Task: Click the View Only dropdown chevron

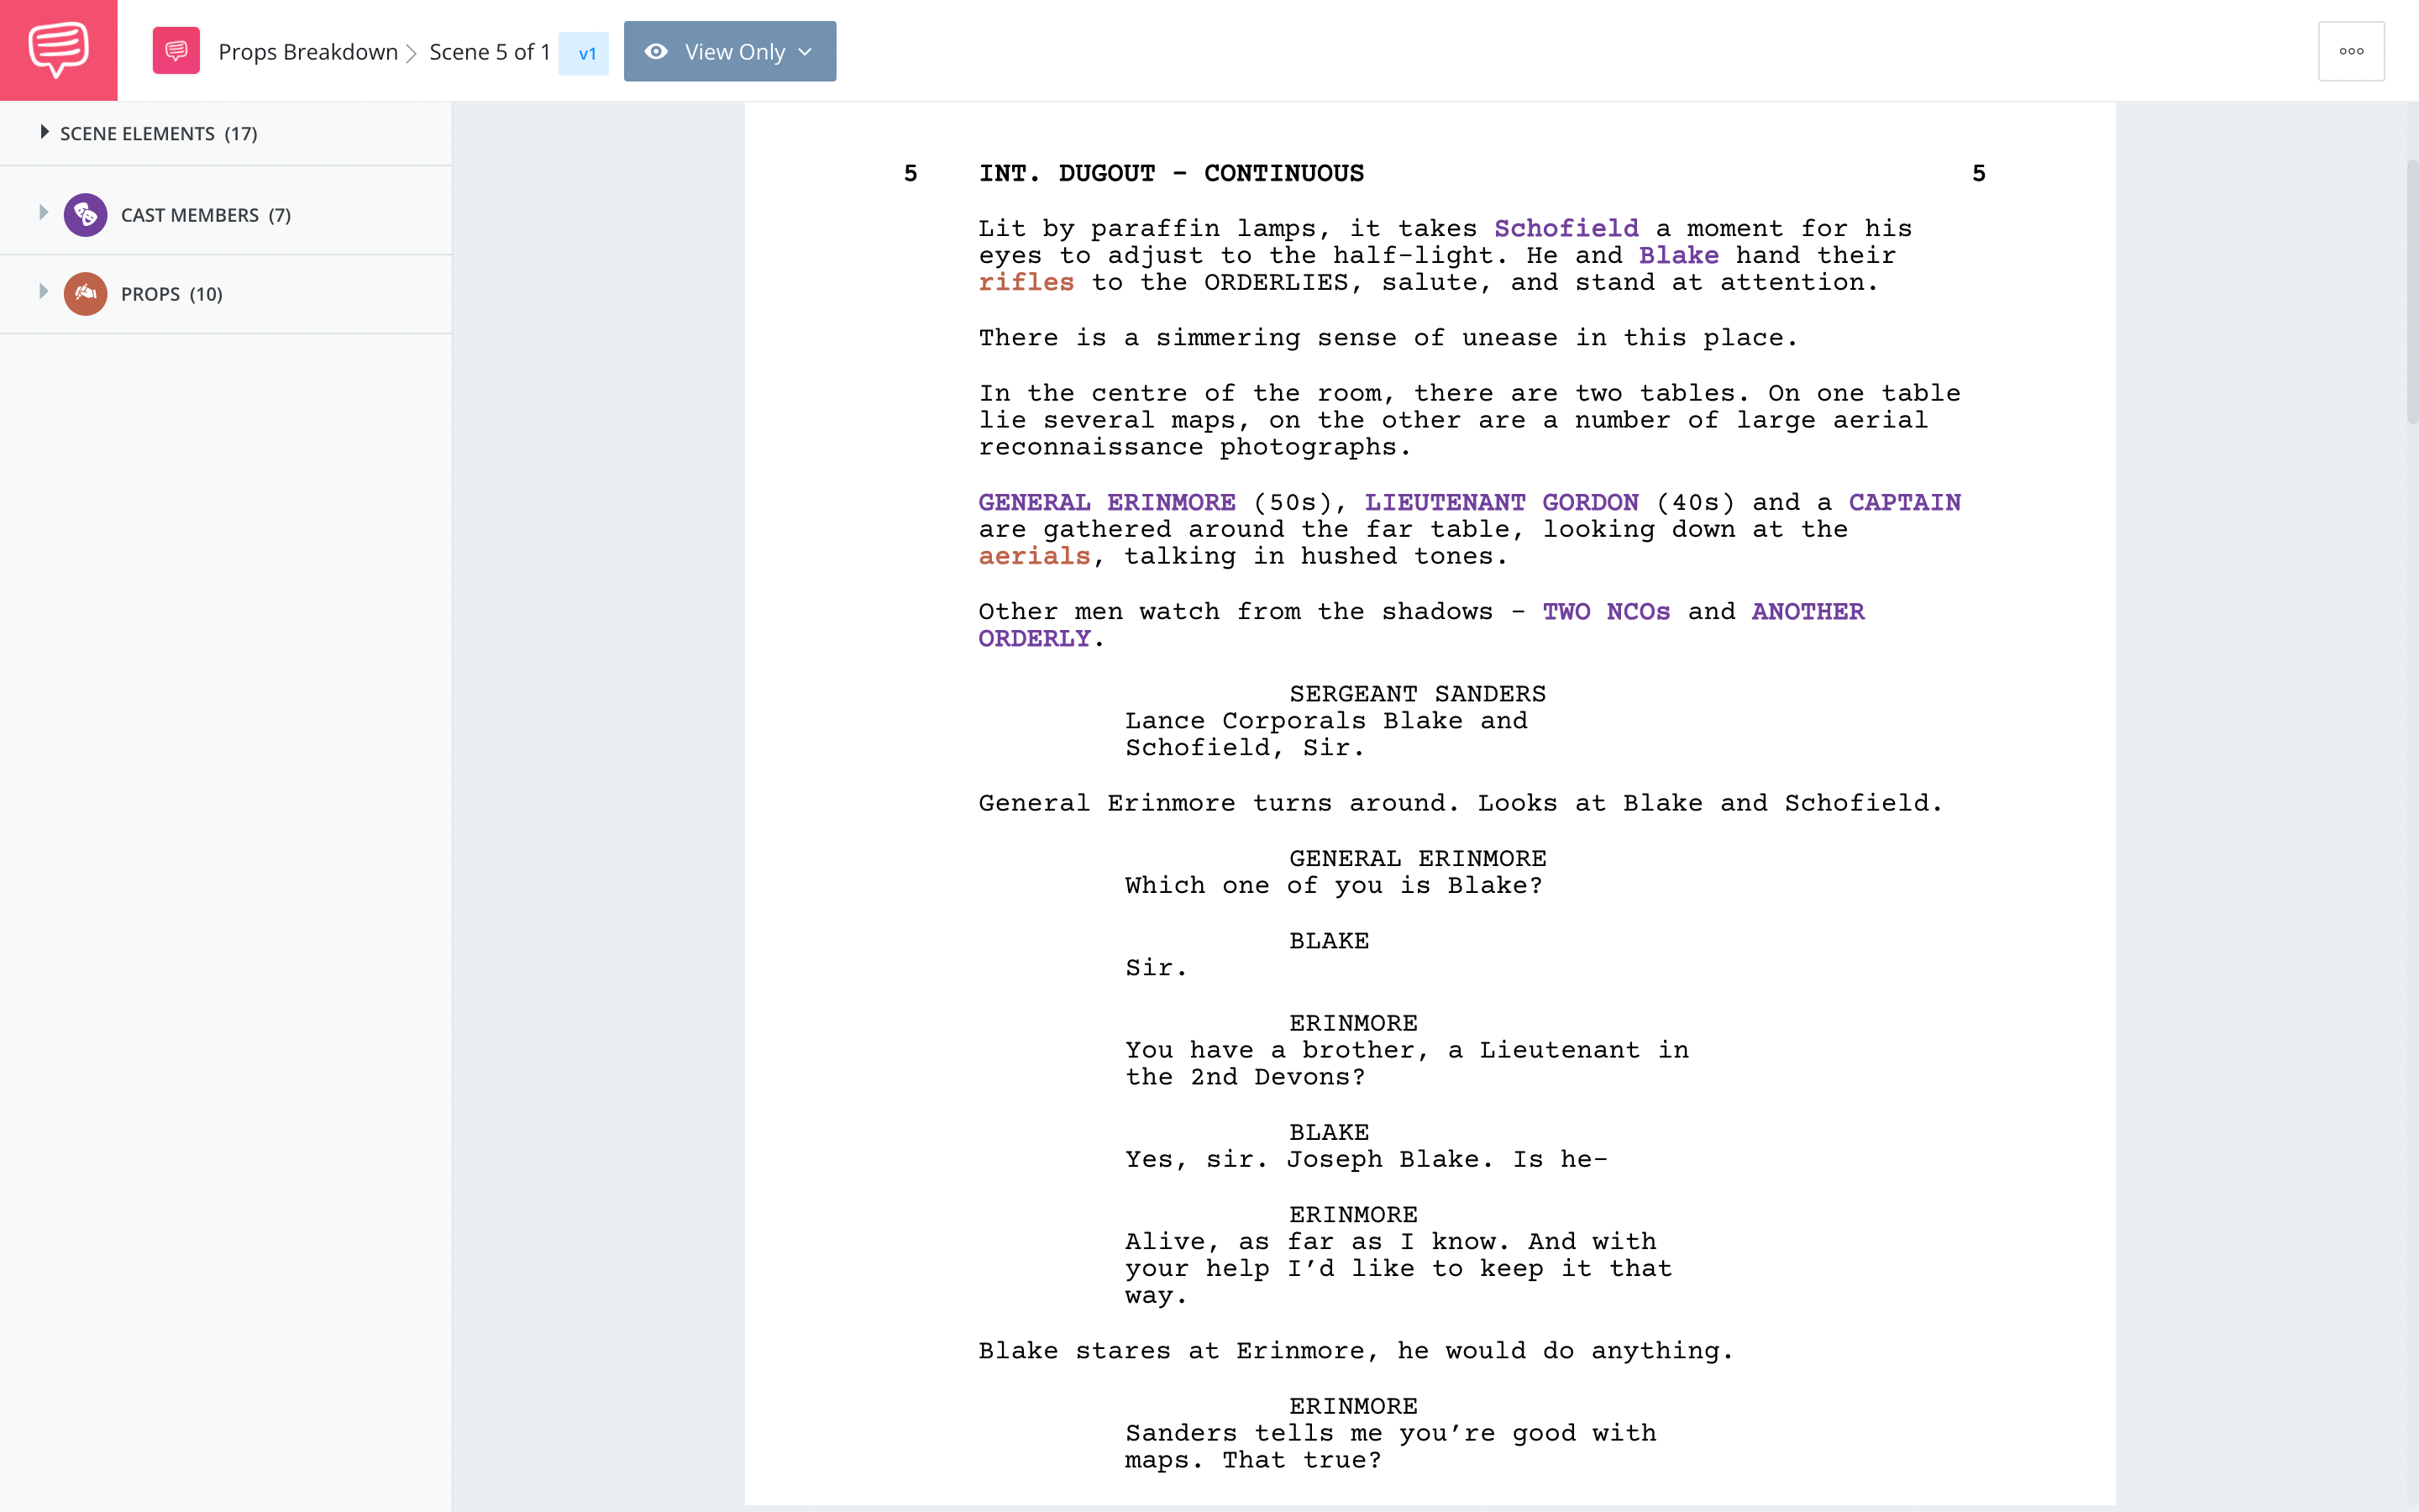Action: pyautogui.click(x=805, y=52)
